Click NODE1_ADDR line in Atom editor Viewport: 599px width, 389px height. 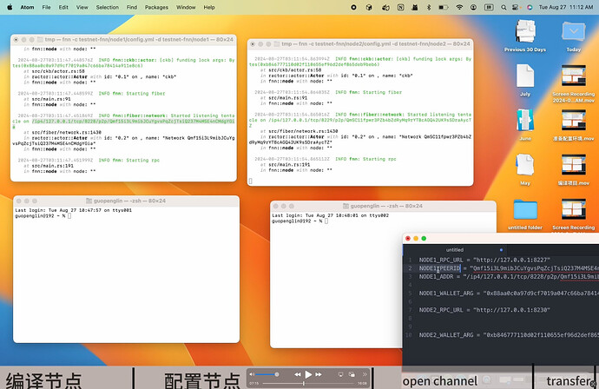[x=509, y=277]
